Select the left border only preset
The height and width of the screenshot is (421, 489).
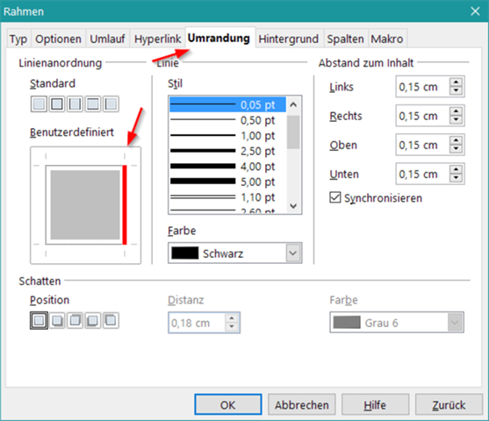pyautogui.click(x=111, y=103)
